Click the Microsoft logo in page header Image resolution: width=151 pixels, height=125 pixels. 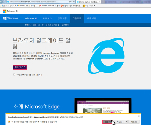pos(10,11)
